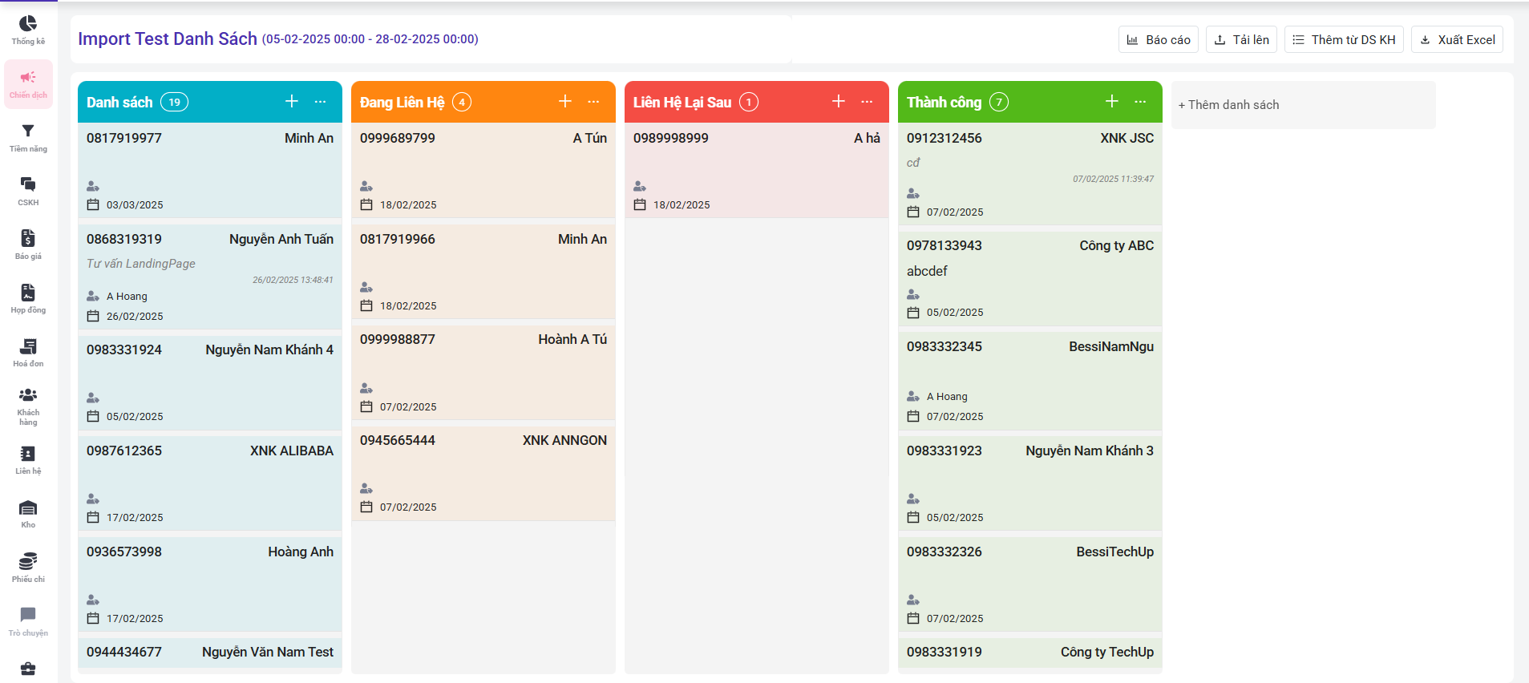
Task: Open card 0817919977 Minh An
Action: (x=210, y=170)
